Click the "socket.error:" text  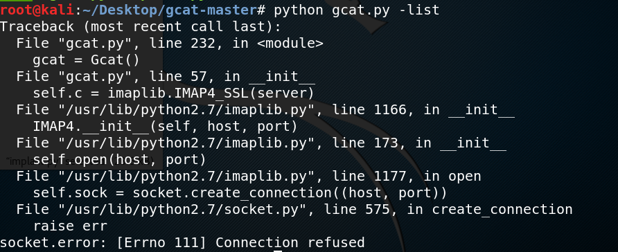(53, 242)
